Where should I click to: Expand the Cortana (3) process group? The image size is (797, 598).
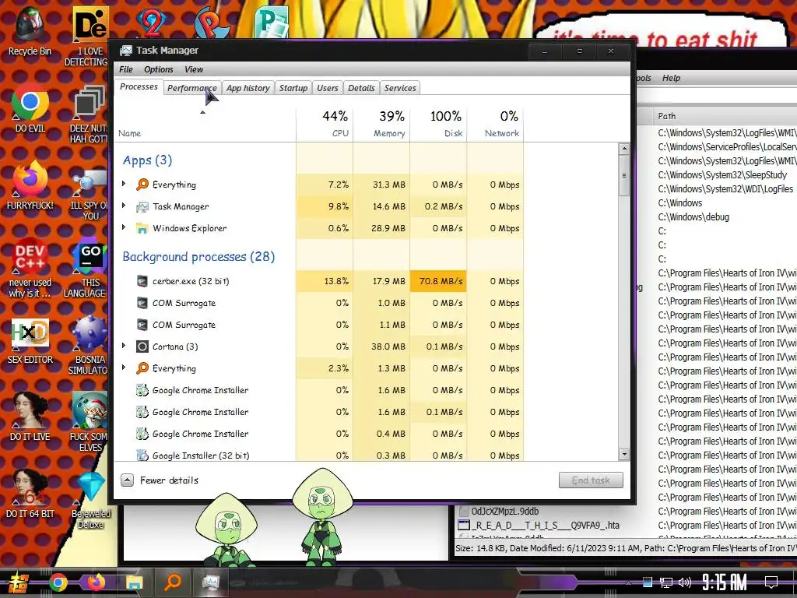point(124,346)
